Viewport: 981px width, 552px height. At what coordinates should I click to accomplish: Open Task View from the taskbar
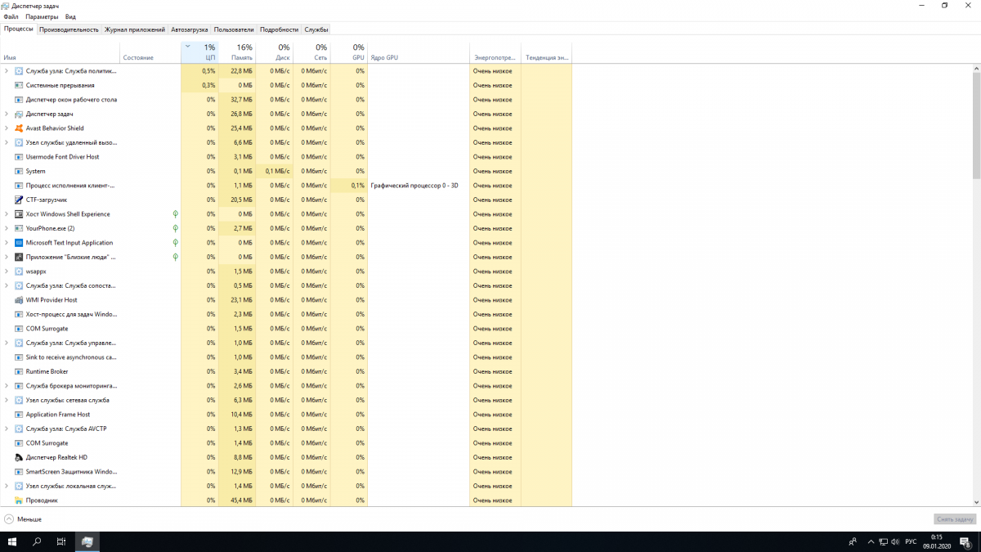(61, 541)
